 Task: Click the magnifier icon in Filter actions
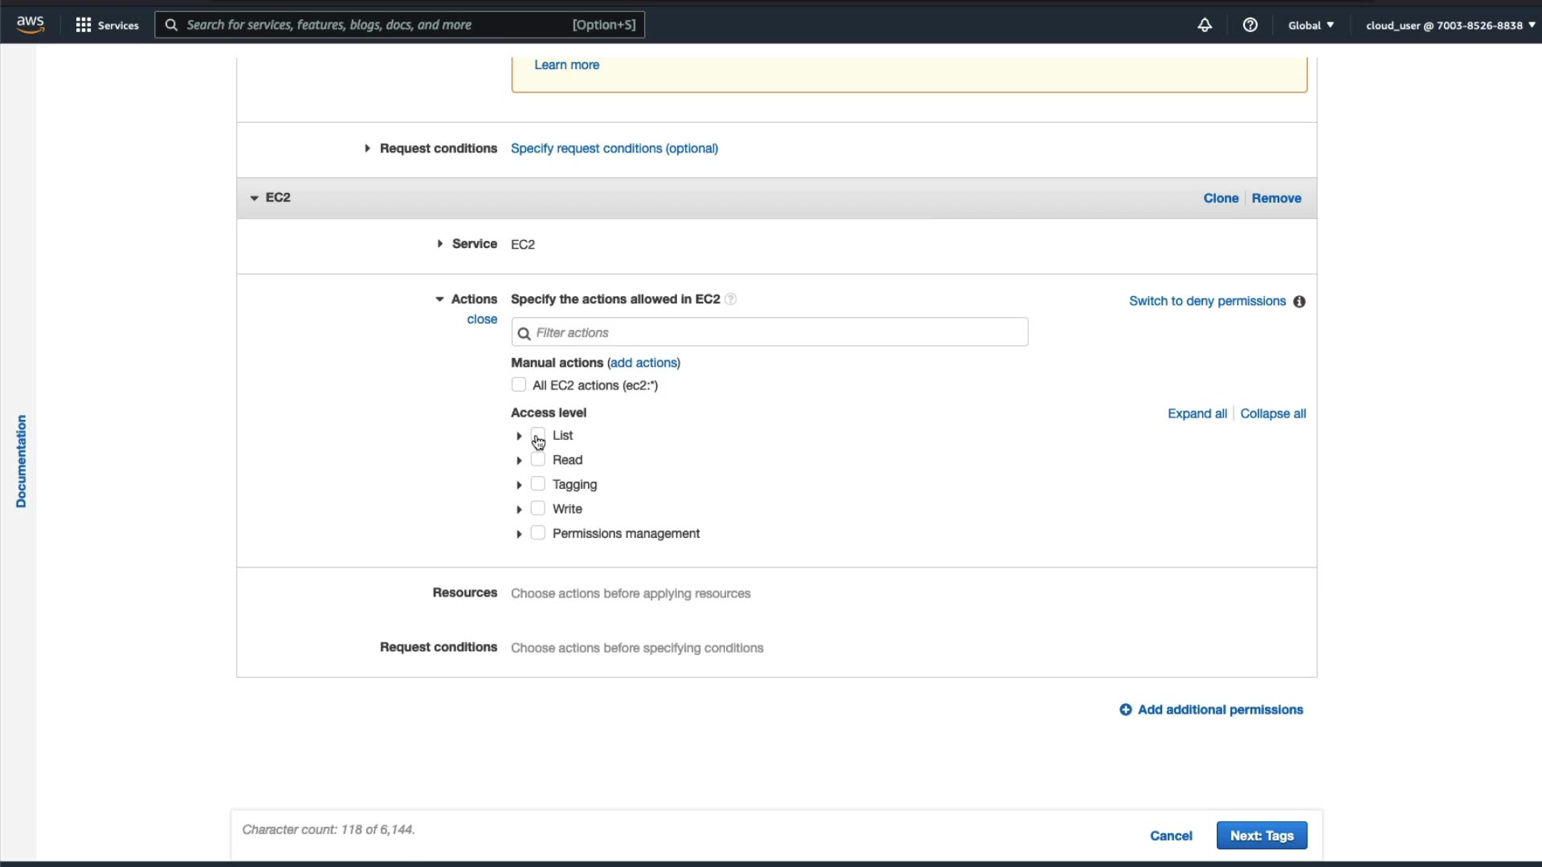point(524,333)
